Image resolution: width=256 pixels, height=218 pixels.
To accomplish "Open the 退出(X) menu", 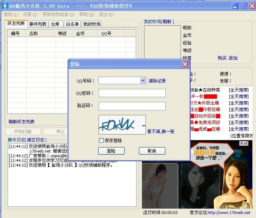I will tap(106, 14).
